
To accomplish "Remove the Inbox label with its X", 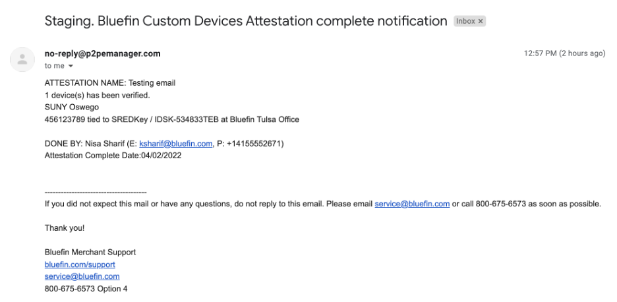I will [x=481, y=21].
